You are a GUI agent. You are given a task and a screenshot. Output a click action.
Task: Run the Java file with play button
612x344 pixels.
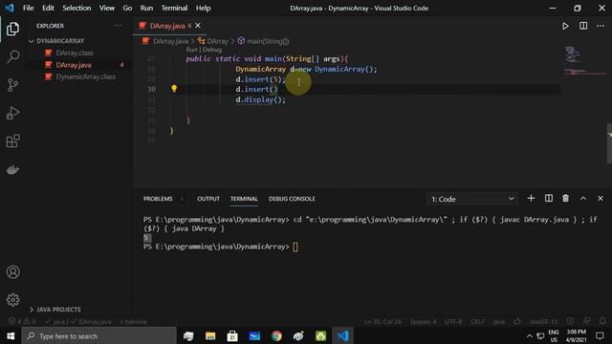pos(565,26)
